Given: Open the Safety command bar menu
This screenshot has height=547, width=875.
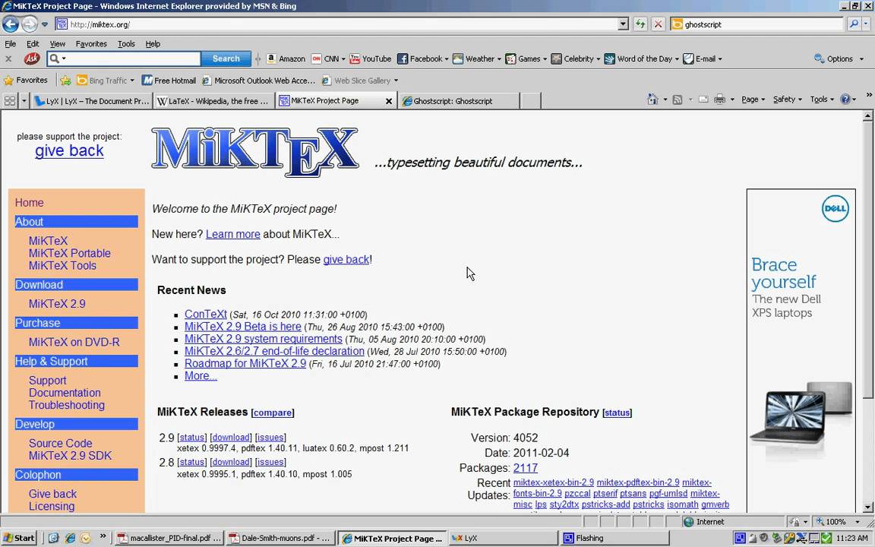Looking at the screenshot, I should tap(787, 100).
